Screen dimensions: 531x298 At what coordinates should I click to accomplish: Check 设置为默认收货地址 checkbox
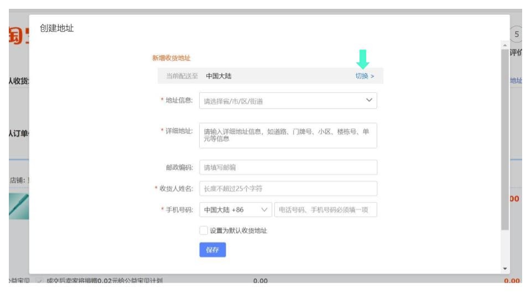(204, 231)
